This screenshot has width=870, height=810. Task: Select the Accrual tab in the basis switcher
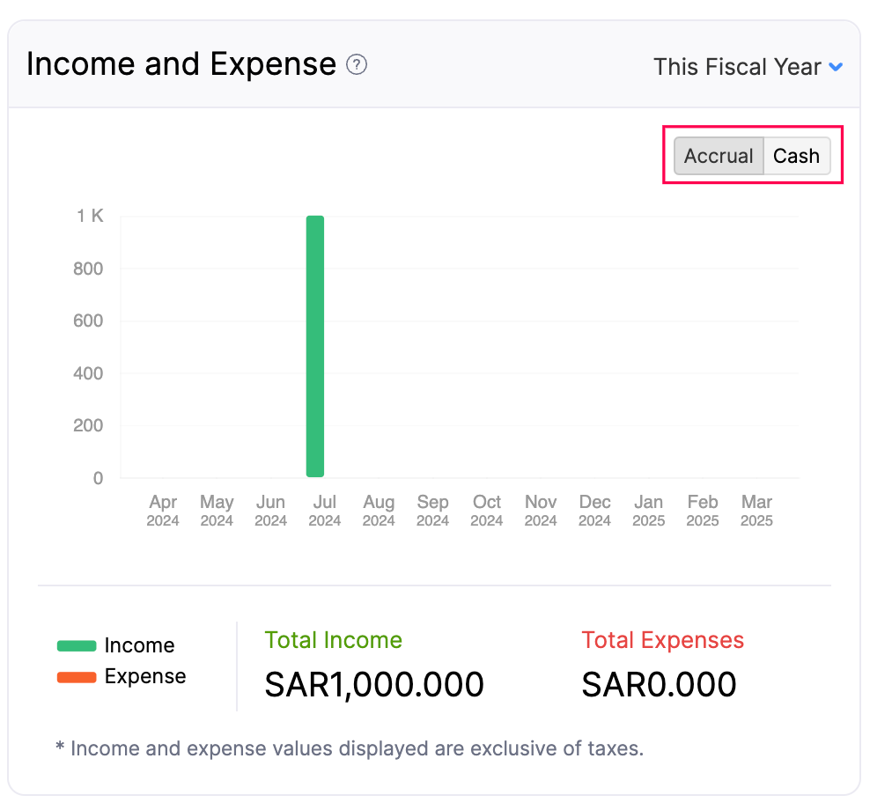(719, 155)
